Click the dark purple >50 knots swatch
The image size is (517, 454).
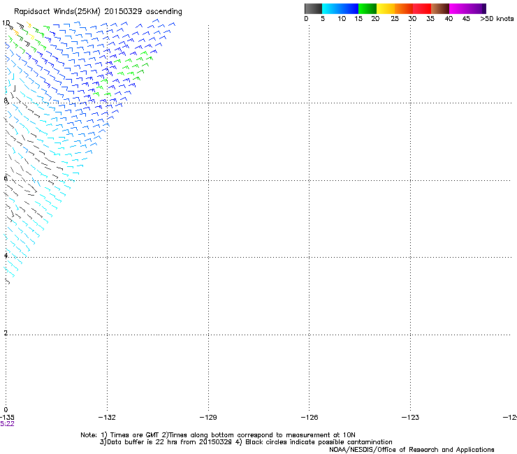484,8
